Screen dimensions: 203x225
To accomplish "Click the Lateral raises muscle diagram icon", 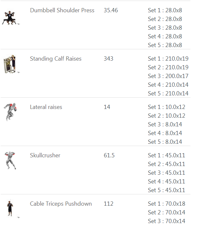I will coord(10,112).
